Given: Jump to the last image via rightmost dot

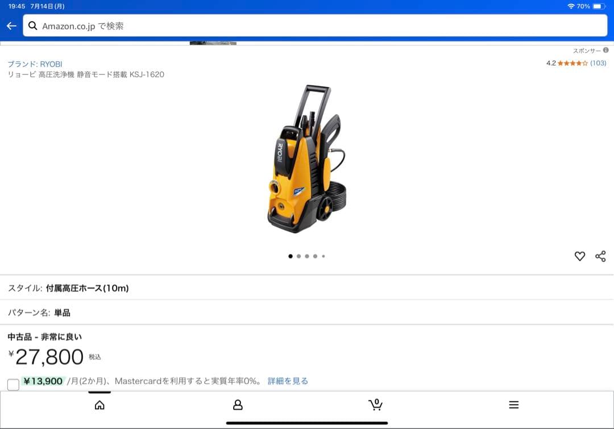Looking at the screenshot, I should point(323,256).
